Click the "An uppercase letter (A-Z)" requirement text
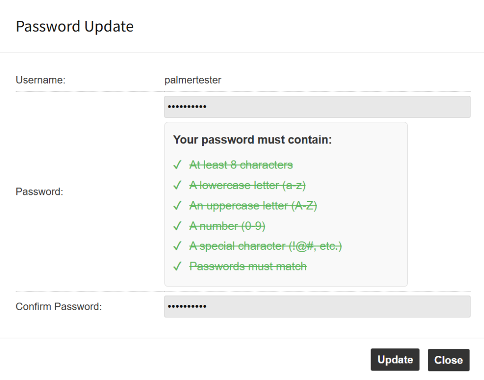This screenshot has width=484, height=380. (253, 206)
